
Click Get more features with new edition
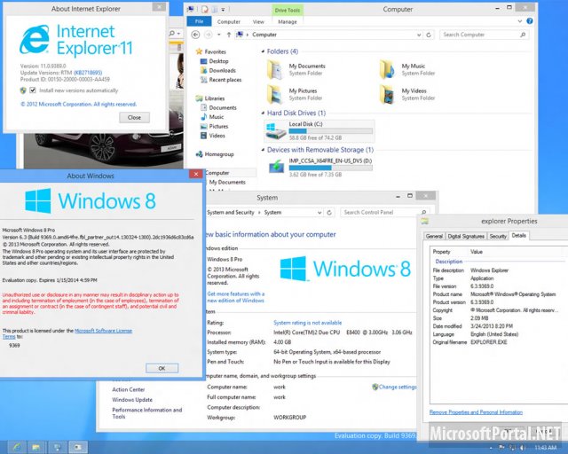[235, 297]
